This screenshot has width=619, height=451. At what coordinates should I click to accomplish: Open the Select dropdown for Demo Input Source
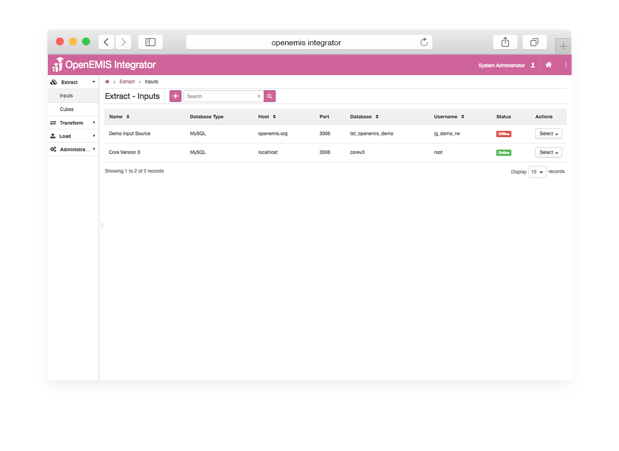pos(549,134)
